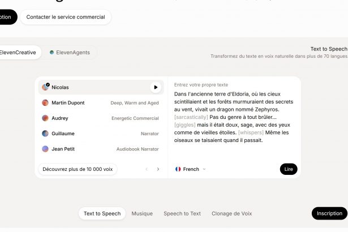Click Guillaume voice avatar icon
The width and height of the screenshot is (348, 232).
point(45,134)
